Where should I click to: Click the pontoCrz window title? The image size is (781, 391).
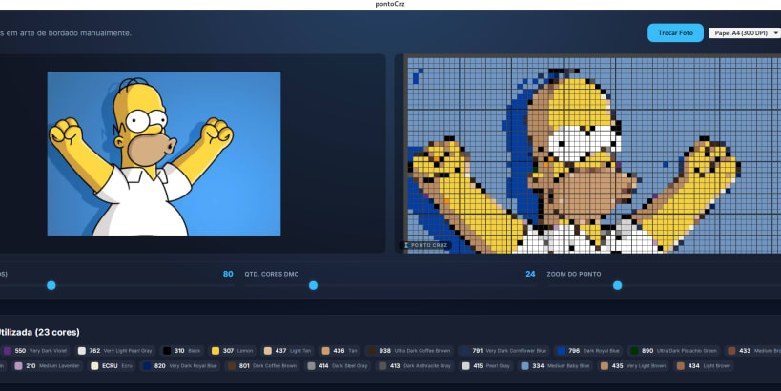(x=390, y=4)
